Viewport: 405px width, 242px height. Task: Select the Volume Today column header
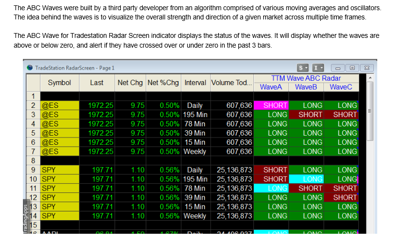point(232,83)
